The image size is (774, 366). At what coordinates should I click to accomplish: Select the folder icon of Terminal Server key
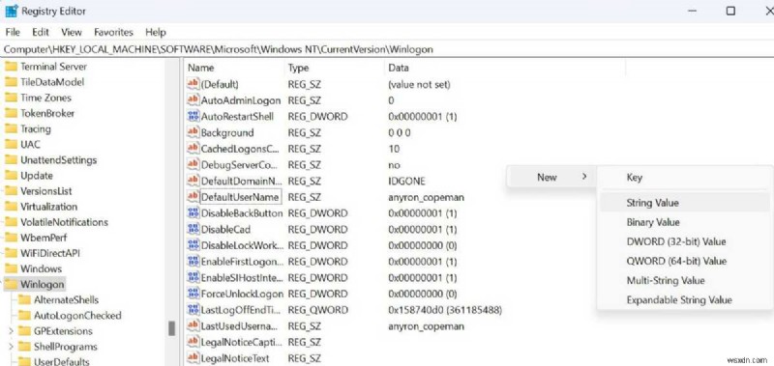tap(11, 67)
